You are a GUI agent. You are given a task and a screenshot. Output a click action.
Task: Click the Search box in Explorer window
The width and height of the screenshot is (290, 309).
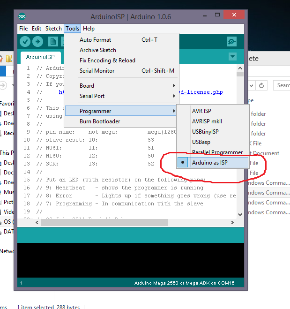[282, 85]
